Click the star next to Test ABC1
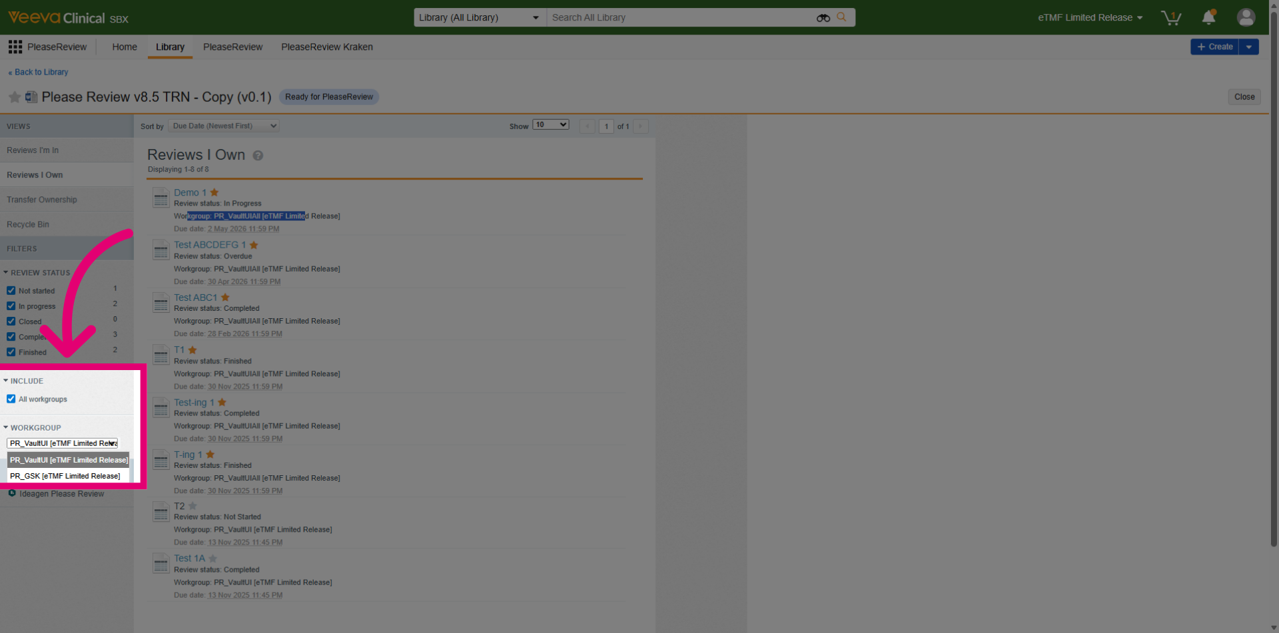The image size is (1279, 633). 225,298
